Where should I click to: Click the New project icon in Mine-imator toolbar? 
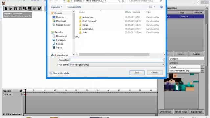tap(6, 9)
